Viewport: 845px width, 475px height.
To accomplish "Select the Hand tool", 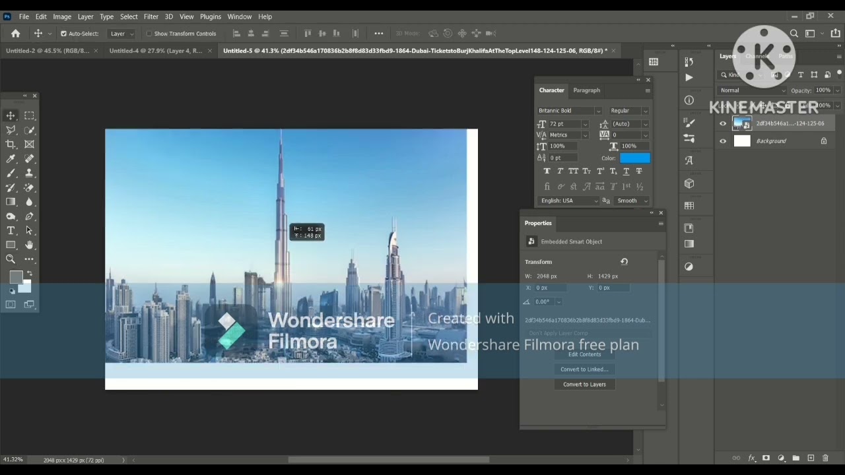I will pos(29,245).
